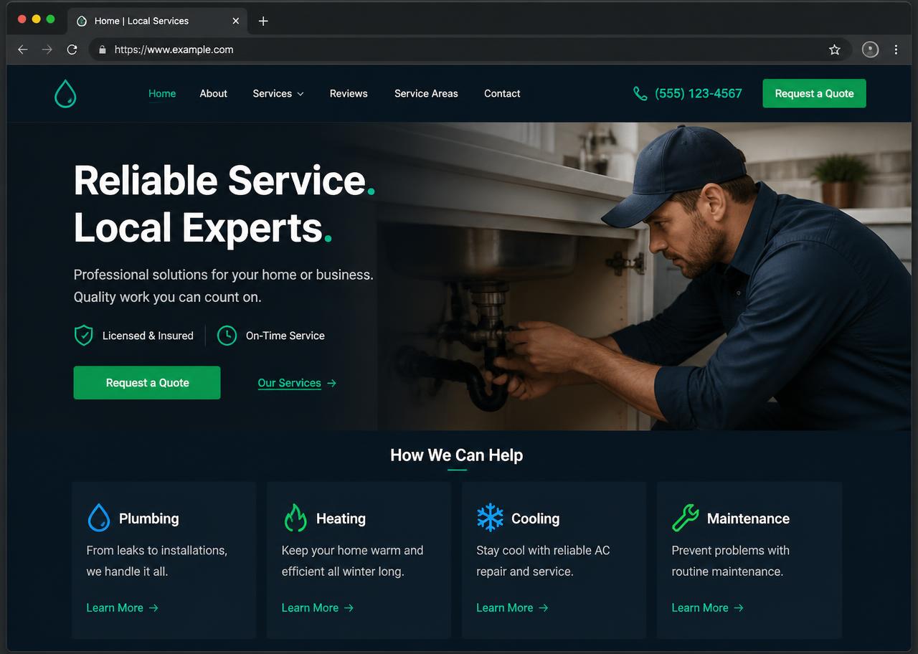Click the phone handset icon in header
918x654 pixels.
tap(640, 94)
